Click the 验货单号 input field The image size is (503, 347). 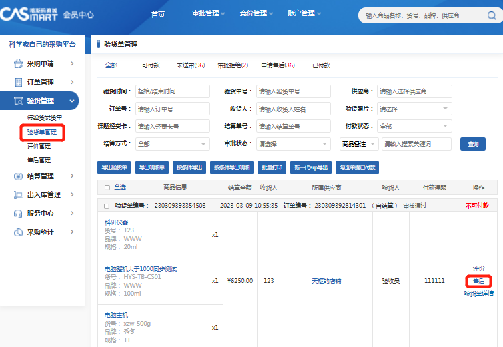(x=293, y=91)
